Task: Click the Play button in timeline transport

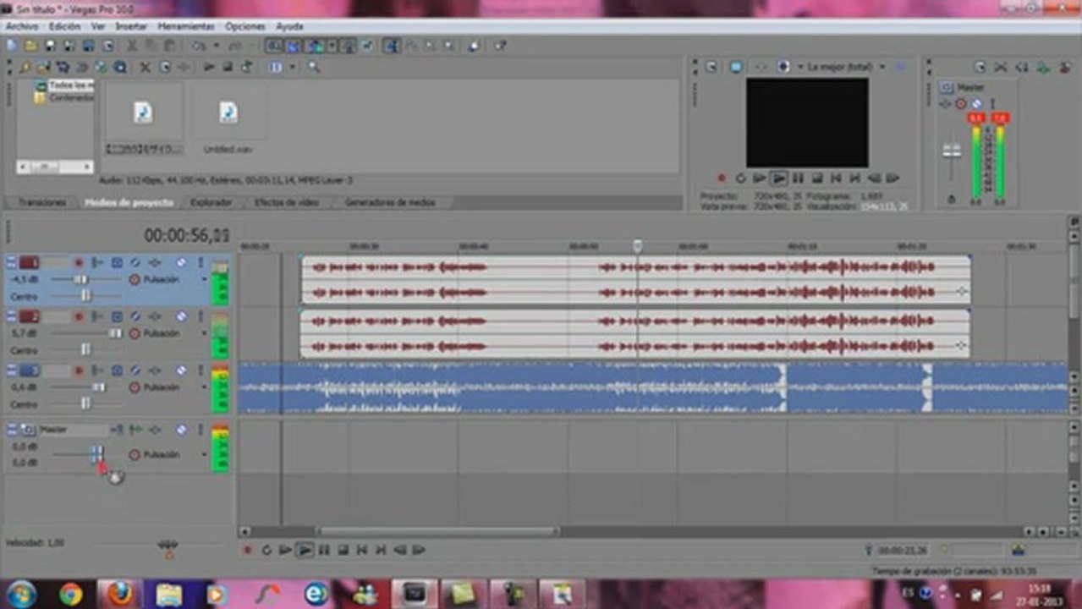Action: click(305, 550)
